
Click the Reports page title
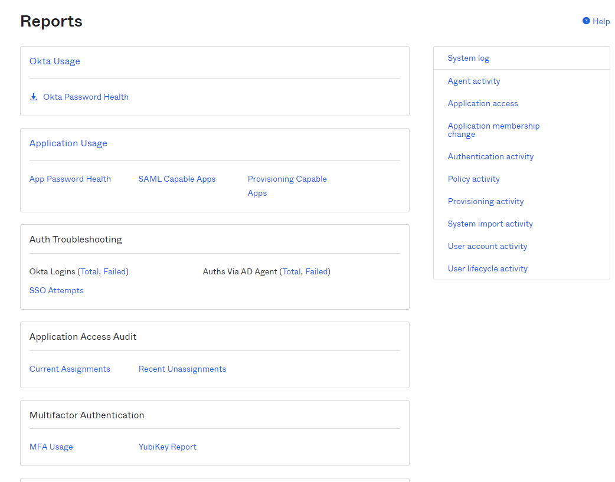(x=51, y=21)
